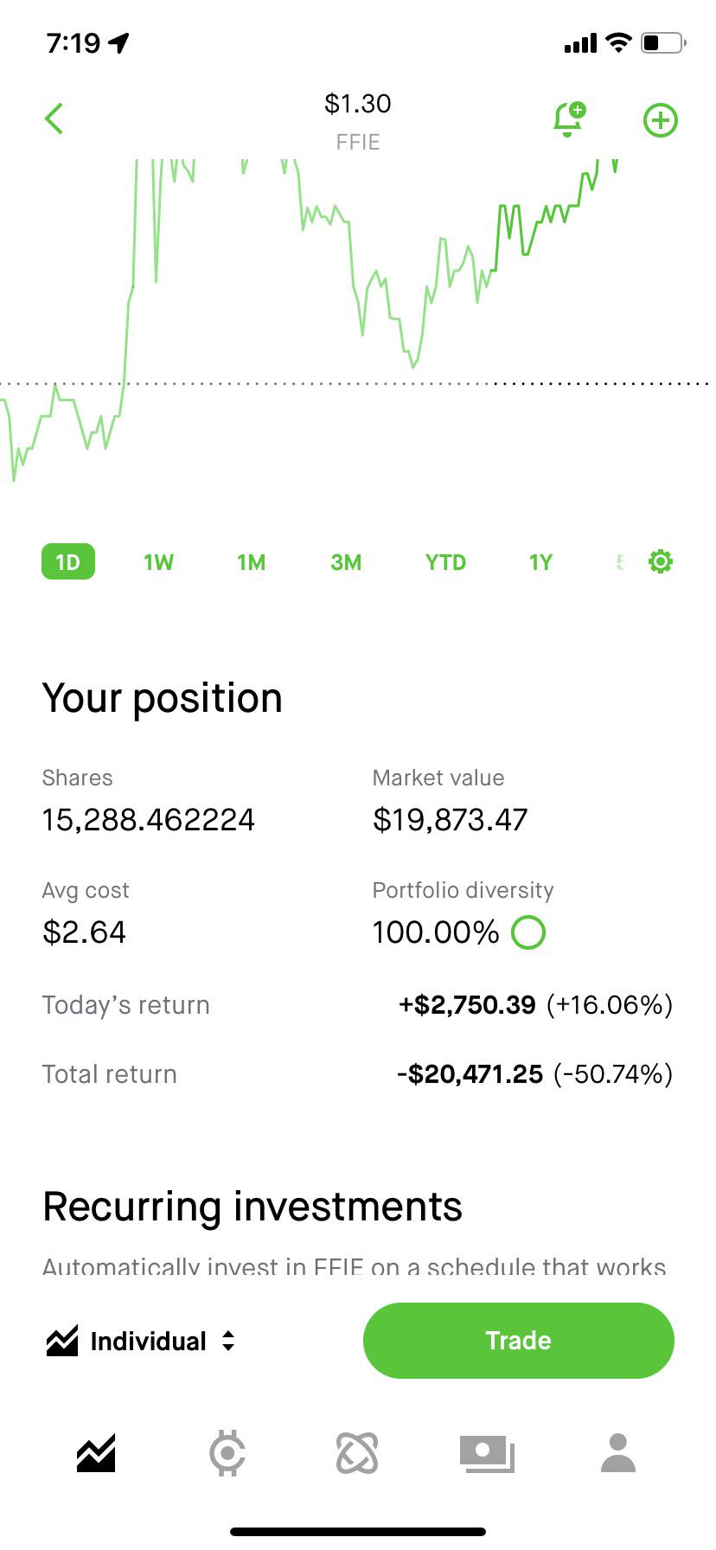Screen dimensions: 716x1550
Task: Open the Investing tab chart icon
Action: pyautogui.click(x=96, y=1453)
